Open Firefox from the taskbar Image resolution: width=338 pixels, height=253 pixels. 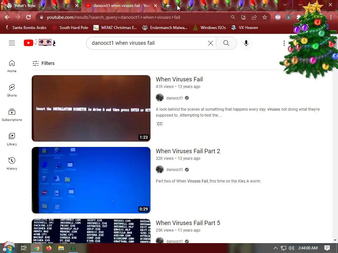(x=49, y=248)
